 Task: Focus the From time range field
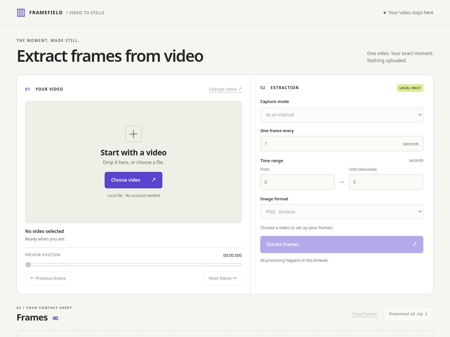coord(297,182)
